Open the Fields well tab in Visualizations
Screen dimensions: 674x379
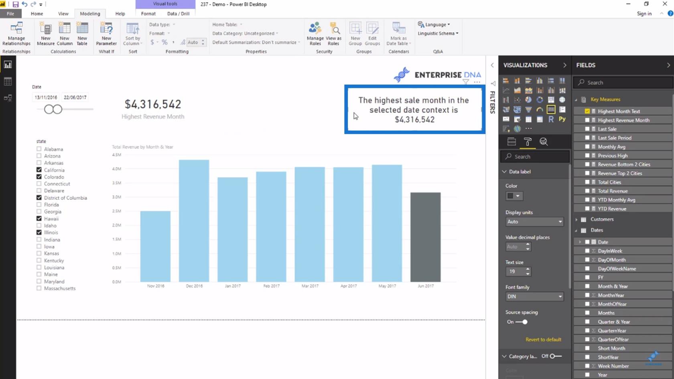click(x=512, y=142)
